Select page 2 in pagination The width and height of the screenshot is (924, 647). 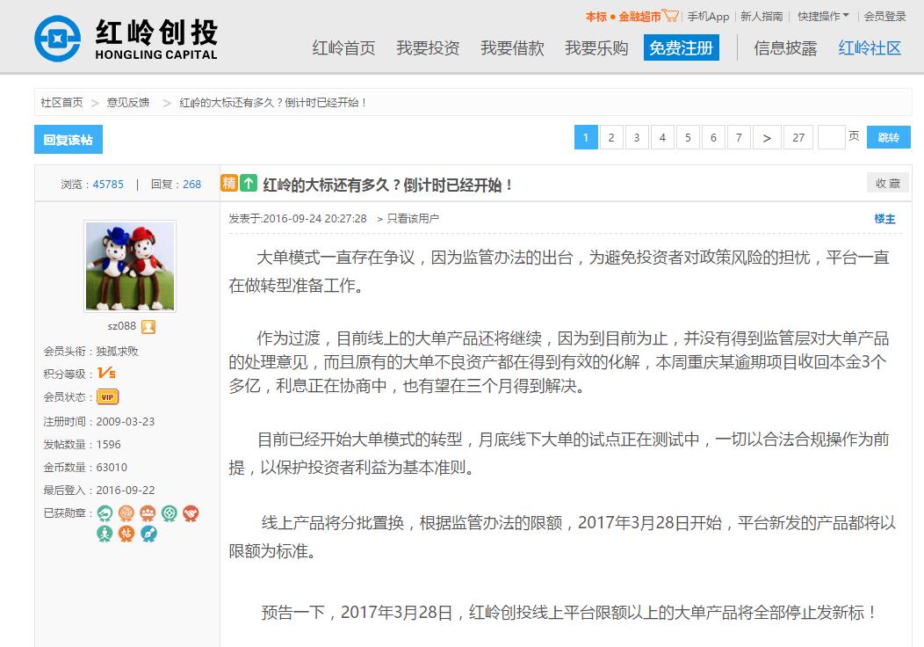611,137
